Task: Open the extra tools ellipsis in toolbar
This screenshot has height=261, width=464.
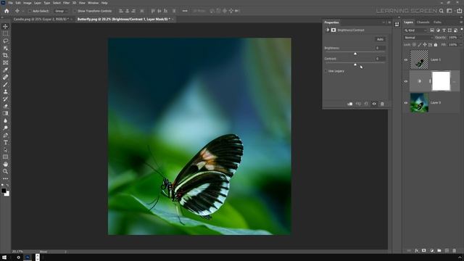Action: point(5,178)
